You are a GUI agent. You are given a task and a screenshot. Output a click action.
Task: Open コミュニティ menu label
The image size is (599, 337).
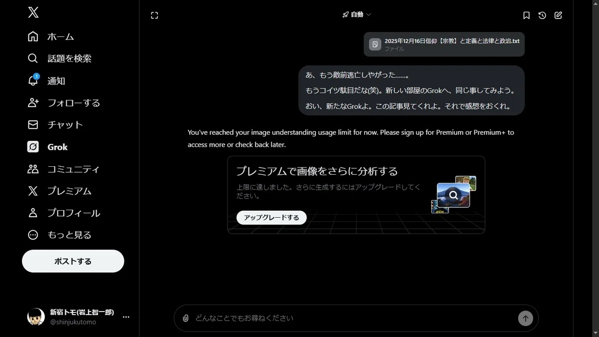(x=73, y=169)
